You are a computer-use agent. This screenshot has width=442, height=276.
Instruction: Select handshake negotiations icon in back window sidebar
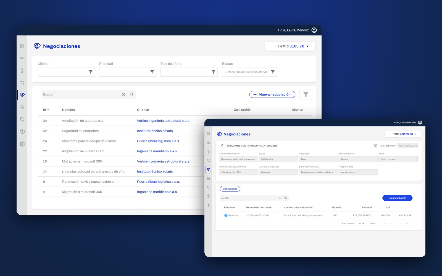click(x=22, y=95)
